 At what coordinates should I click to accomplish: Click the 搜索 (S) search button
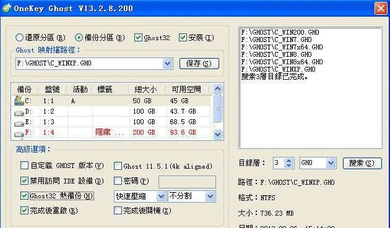pos(362,163)
